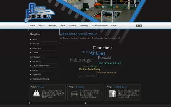Viewport: 171px width, 107px height.
Task: Select Leistungen in the sidebar navigation
Action: [36, 48]
